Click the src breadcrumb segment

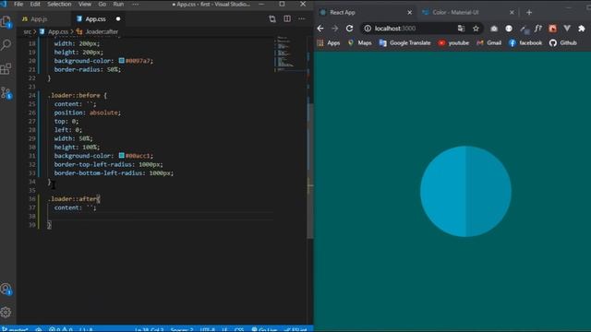(27, 32)
